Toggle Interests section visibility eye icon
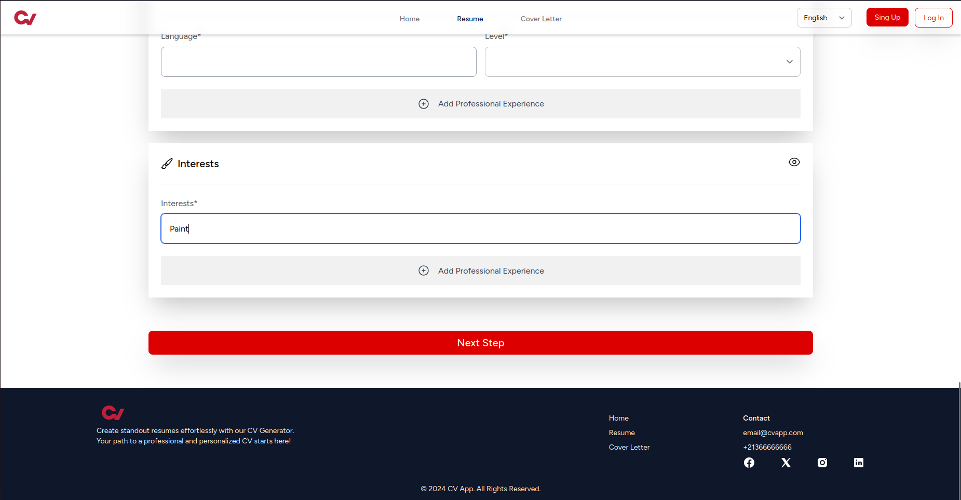 pos(794,162)
